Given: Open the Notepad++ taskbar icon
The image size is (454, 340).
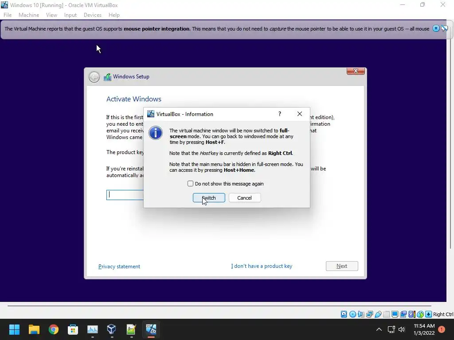Looking at the screenshot, I should [x=131, y=329].
